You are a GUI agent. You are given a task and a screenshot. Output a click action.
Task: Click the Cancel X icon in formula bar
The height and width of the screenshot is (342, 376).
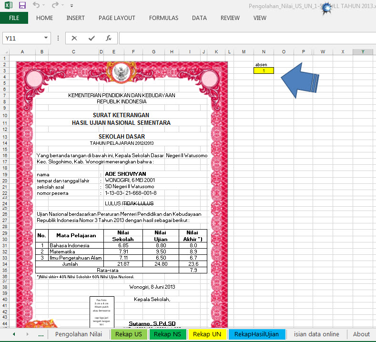(x=74, y=38)
